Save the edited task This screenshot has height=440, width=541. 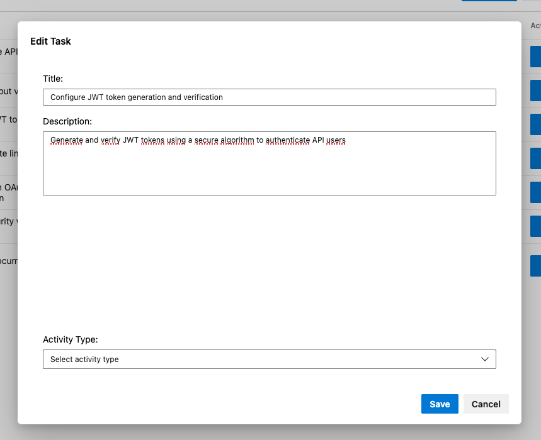440,404
